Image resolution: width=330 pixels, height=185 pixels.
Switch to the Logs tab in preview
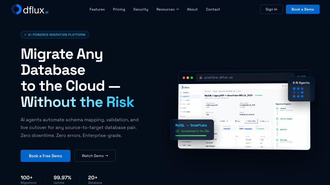(x=237, y=121)
